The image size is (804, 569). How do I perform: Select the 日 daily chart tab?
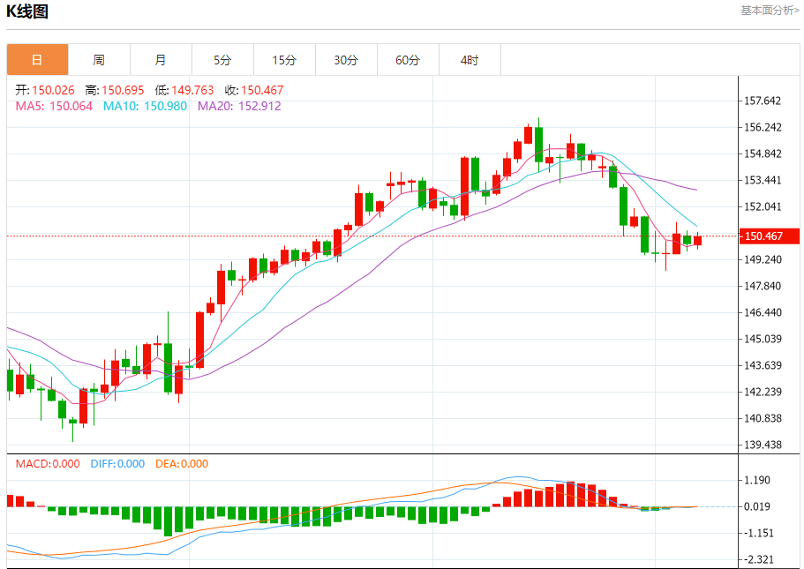click(37, 60)
